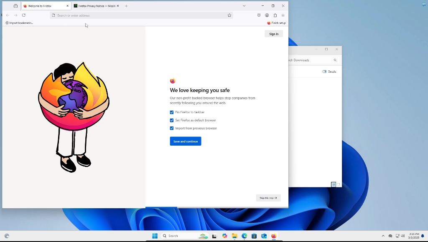Open Microsoft Edge from the taskbar

[244, 236]
